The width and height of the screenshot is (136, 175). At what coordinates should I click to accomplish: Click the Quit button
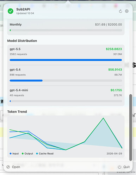pyautogui.click(x=124, y=167)
